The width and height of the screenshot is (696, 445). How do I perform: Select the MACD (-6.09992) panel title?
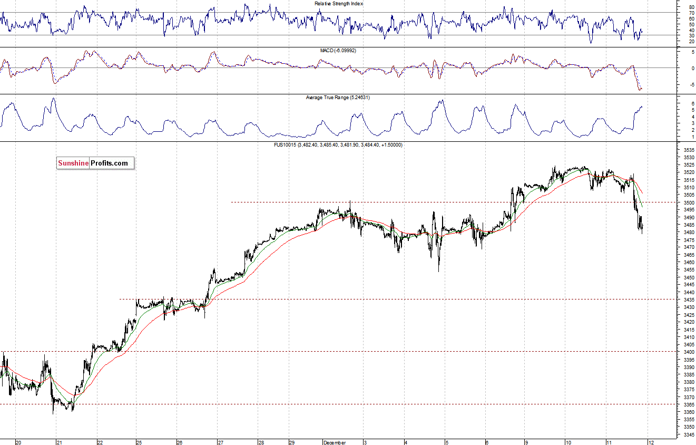339,51
